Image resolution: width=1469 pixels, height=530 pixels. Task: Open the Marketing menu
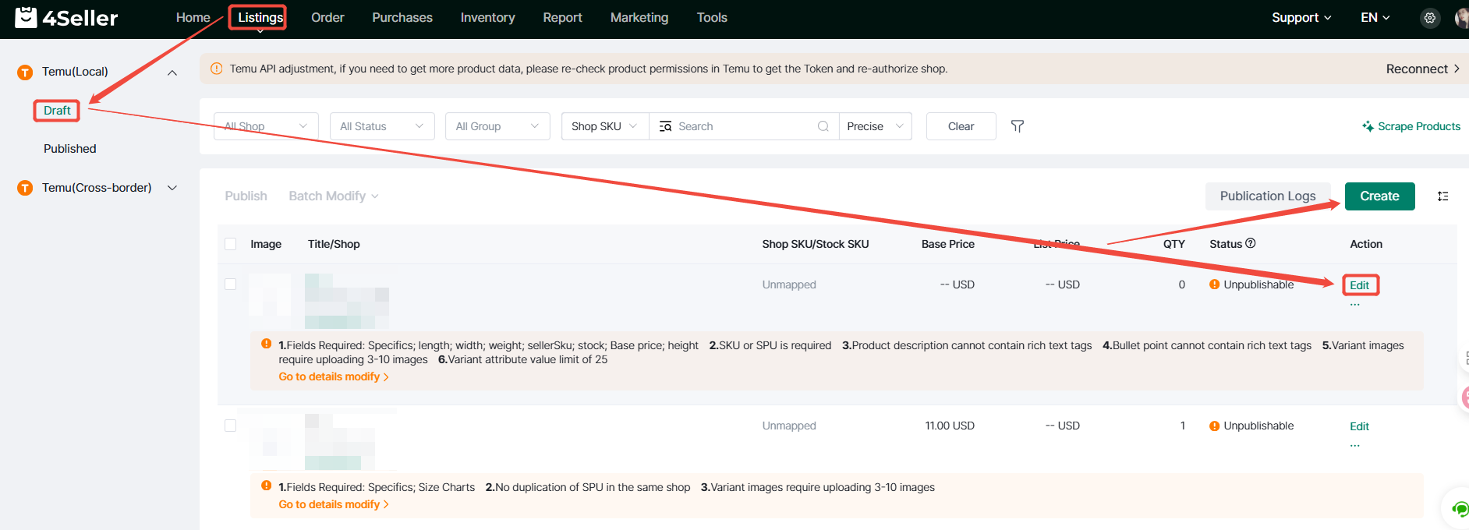pyautogui.click(x=639, y=18)
